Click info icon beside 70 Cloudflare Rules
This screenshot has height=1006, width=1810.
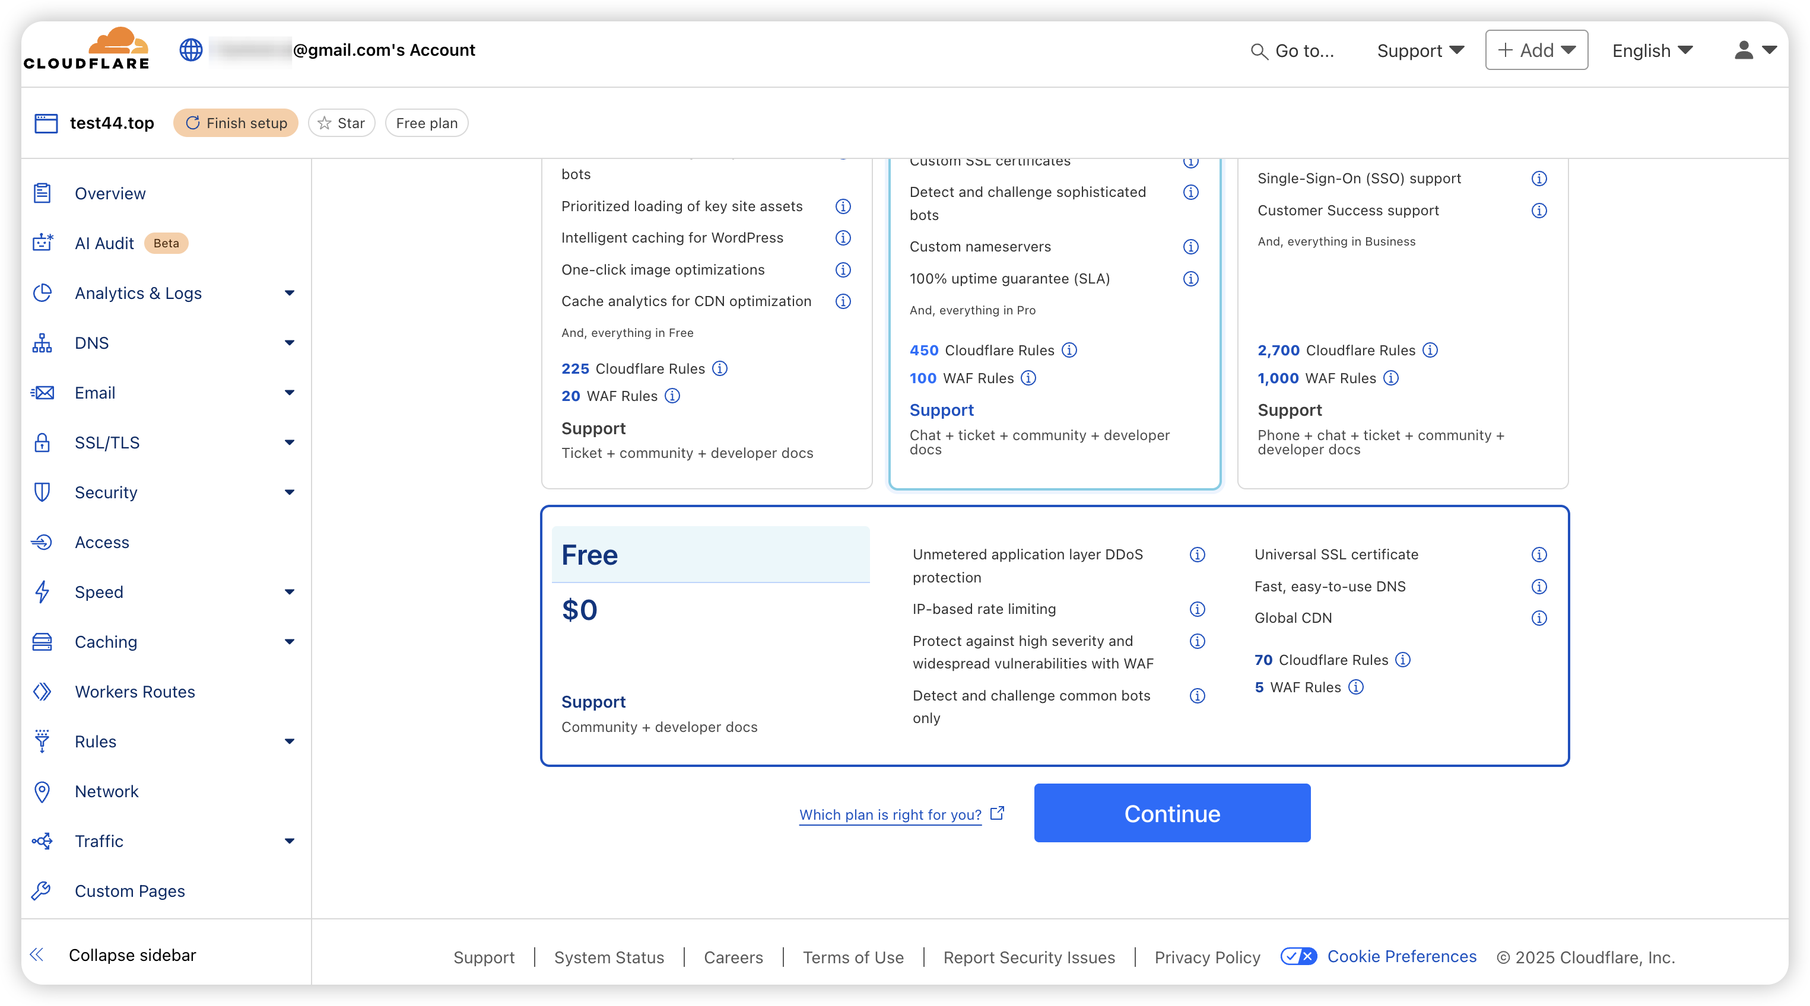click(x=1402, y=660)
